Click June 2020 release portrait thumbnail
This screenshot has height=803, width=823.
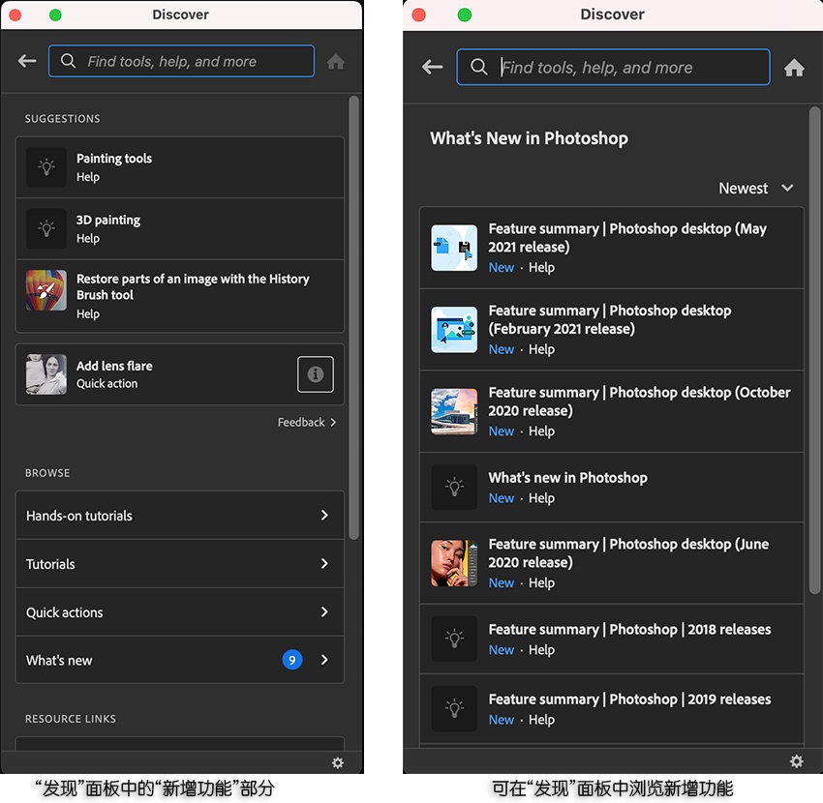(x=454, y=563)
